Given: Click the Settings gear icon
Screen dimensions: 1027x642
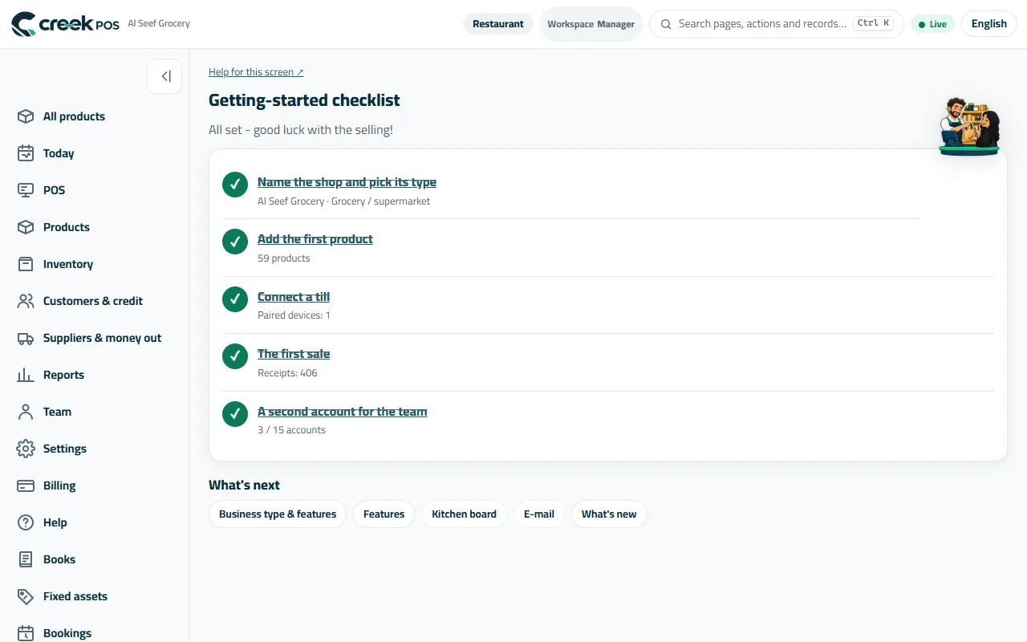Looking at the screenshot, I should tap(26, 449).
